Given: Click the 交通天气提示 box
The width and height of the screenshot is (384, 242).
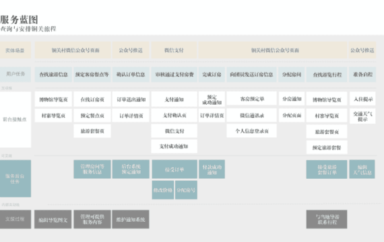Looking at the screenshot, I should 362,116.
